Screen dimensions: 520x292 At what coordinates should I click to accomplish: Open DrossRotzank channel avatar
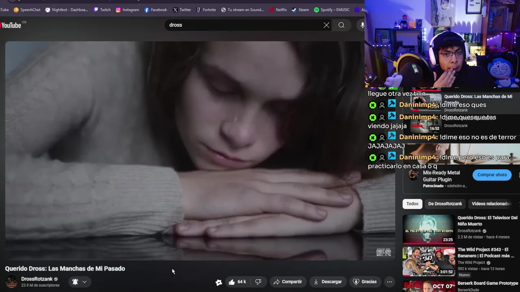(x=11, y=282)
